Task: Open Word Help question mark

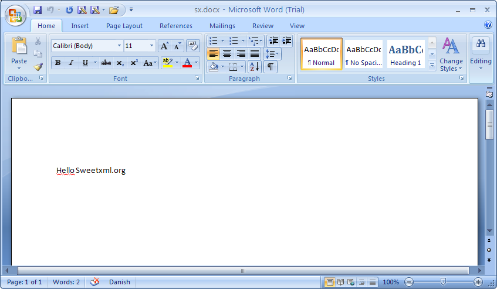Action: click(488, 25)
